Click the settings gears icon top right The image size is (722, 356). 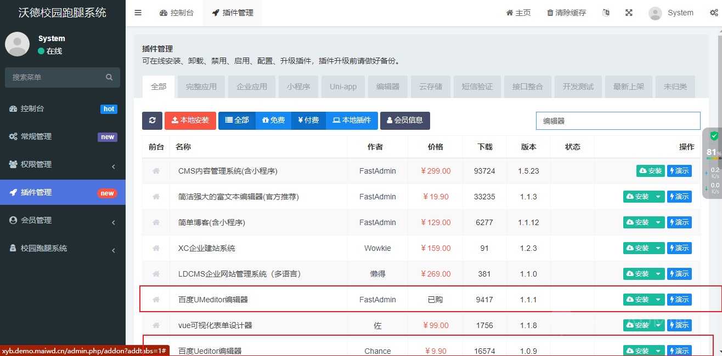pyautogui.click(x=713, y=13)
